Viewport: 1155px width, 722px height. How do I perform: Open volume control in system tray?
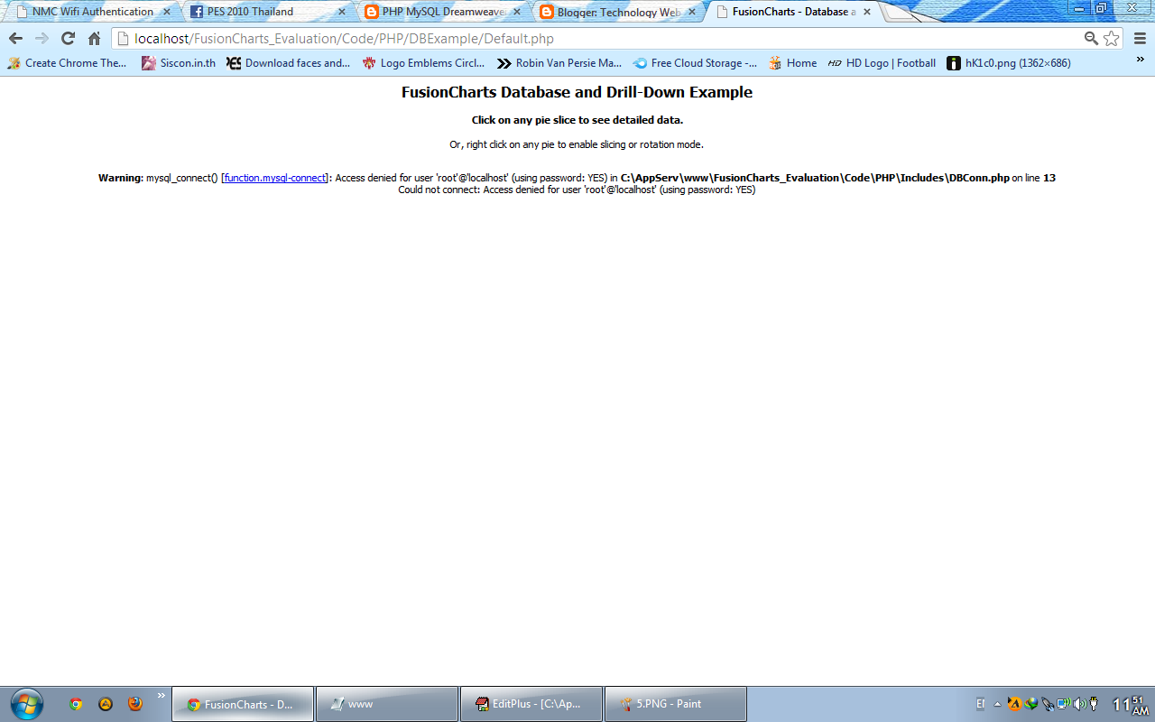point(1079,704)
